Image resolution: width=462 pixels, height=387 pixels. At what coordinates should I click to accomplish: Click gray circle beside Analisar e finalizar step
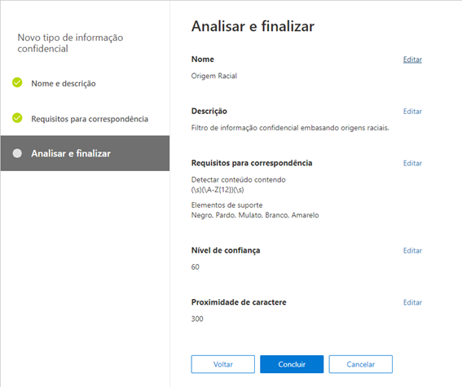[x=17, y=153]
